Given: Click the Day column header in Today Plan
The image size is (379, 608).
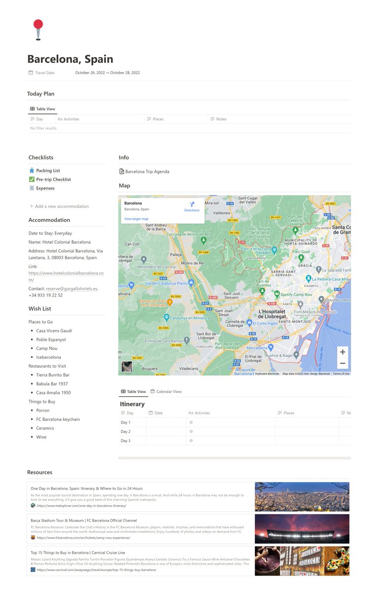Looking at the screenshot, I should point(42,119).
